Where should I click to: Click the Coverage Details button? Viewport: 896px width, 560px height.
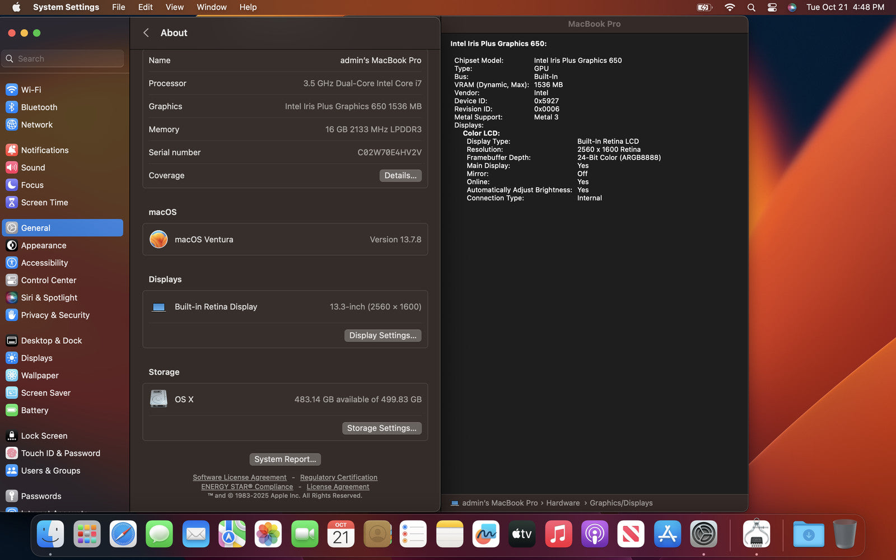(x=400, y=175)
